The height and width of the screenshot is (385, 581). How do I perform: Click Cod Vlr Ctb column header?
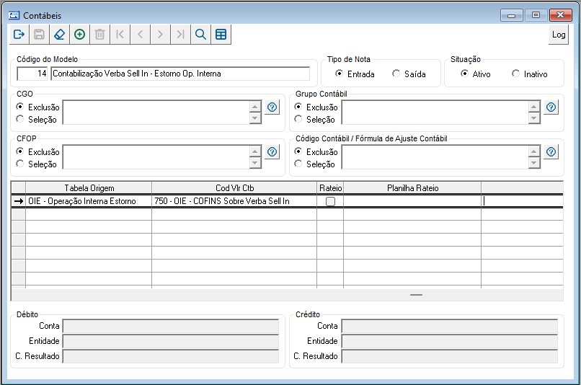pyautogui.click(x=234, y=188)
